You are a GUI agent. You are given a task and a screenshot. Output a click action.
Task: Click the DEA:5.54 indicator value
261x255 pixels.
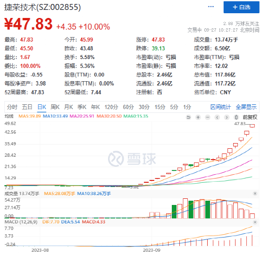[71, 222]
